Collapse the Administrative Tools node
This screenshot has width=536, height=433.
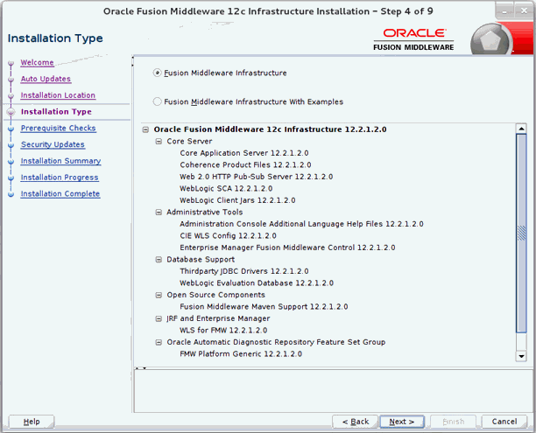click(x=159, y=213)
